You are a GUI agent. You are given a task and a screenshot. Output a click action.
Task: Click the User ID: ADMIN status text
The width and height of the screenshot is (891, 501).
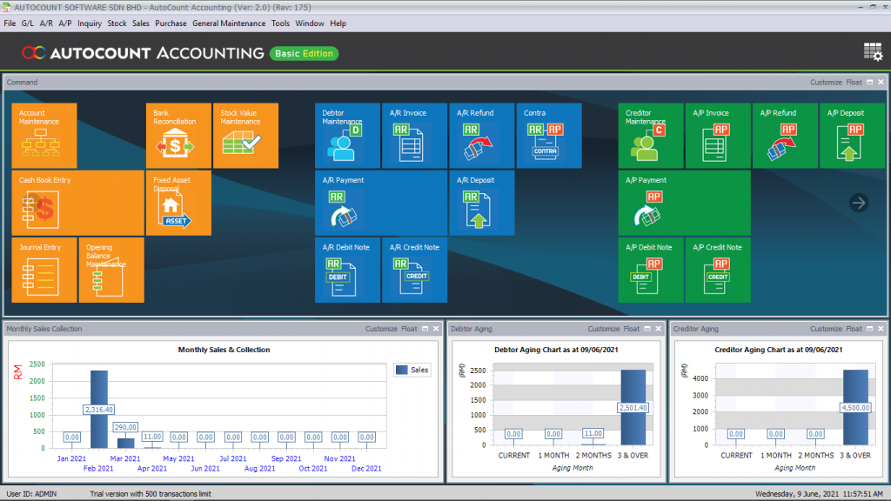[x=31, y=494]
